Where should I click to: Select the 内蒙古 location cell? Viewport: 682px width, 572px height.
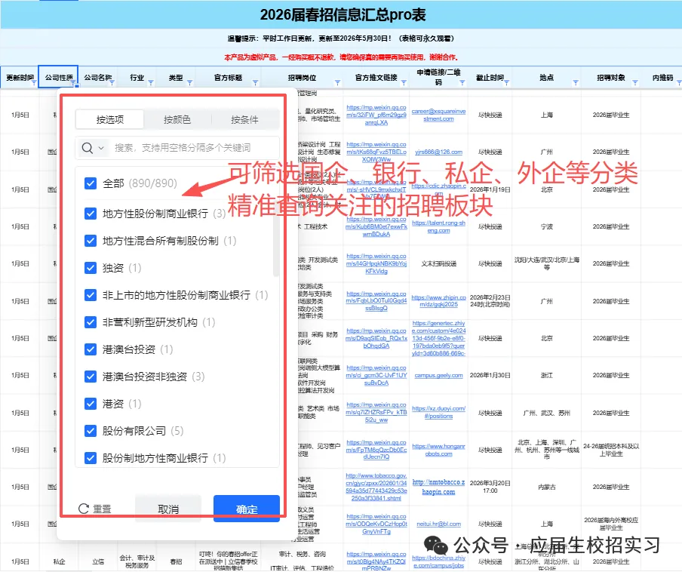pos(547,487)
